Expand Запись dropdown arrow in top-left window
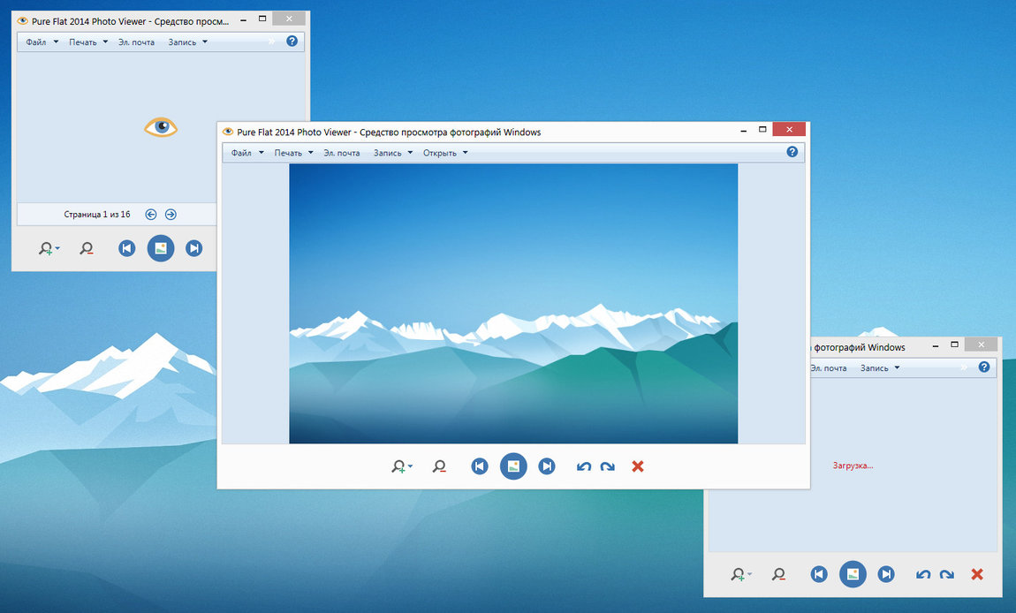This screenshot has height=613, width=1016. [205, 42]
